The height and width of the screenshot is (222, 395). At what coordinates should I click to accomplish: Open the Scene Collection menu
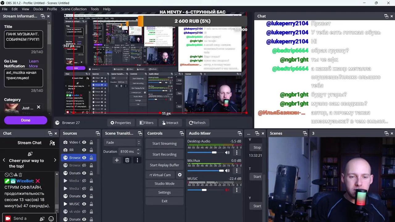(x=74, y=9)
